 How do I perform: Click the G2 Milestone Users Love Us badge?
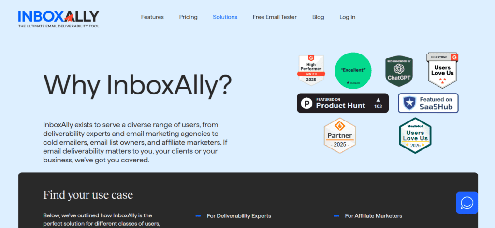442,70
